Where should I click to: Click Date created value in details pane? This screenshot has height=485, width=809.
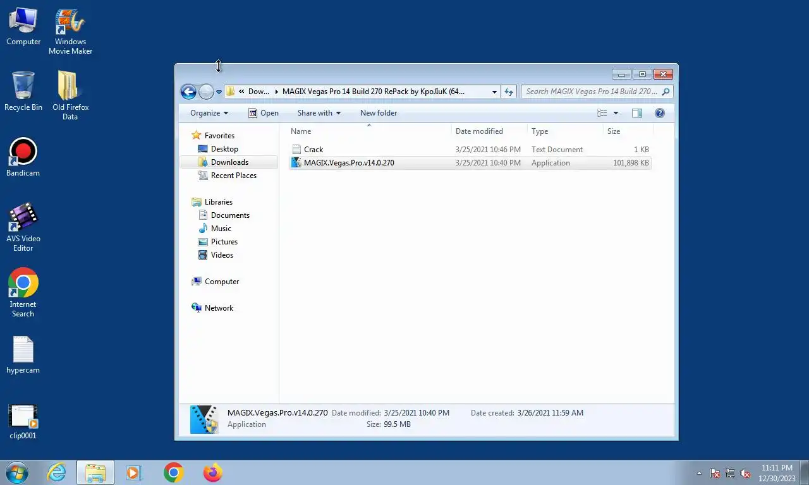pos(550,413)
